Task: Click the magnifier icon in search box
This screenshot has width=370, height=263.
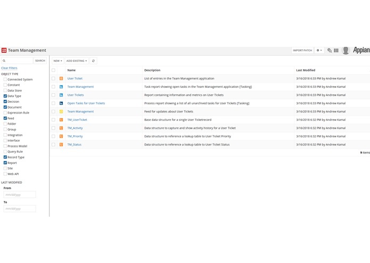Action: coord(4,61)
